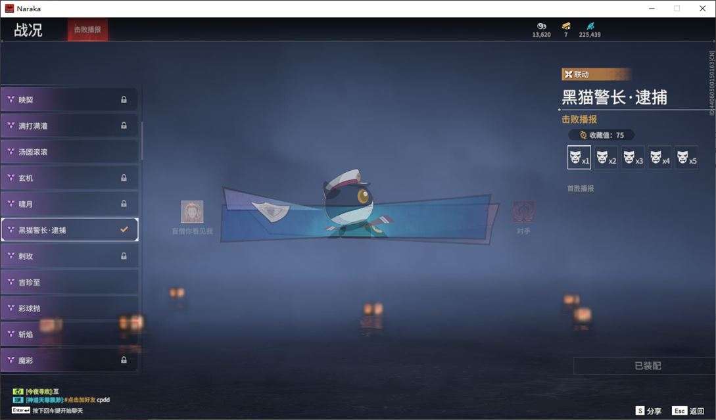
Task: Click the 黑猫警长·逮捕 title on right panel
Action: pos(614,97)
